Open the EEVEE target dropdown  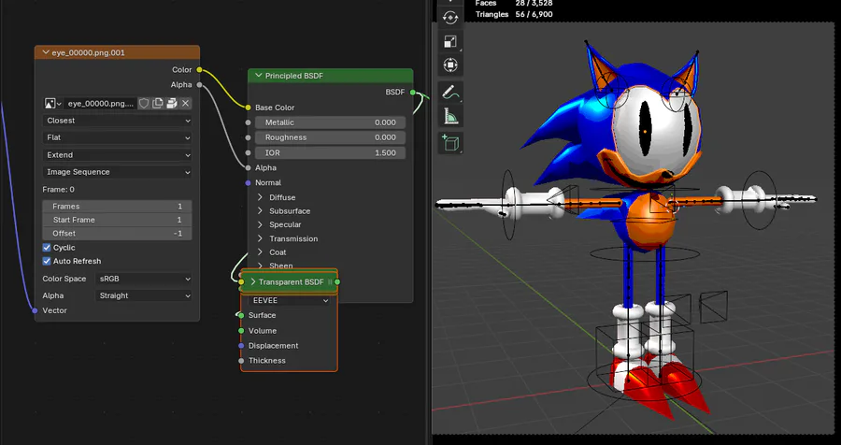coord(289,301)
